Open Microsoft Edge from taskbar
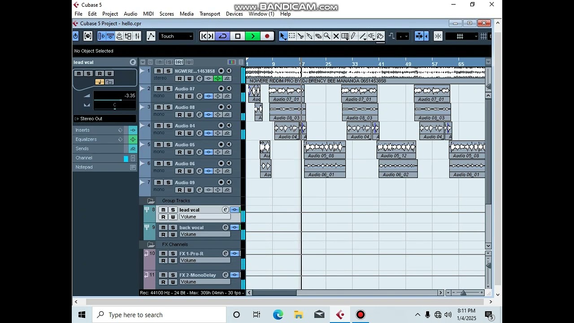Image resolution: width=574 pixels, height=323 pixels. point(278,314)
